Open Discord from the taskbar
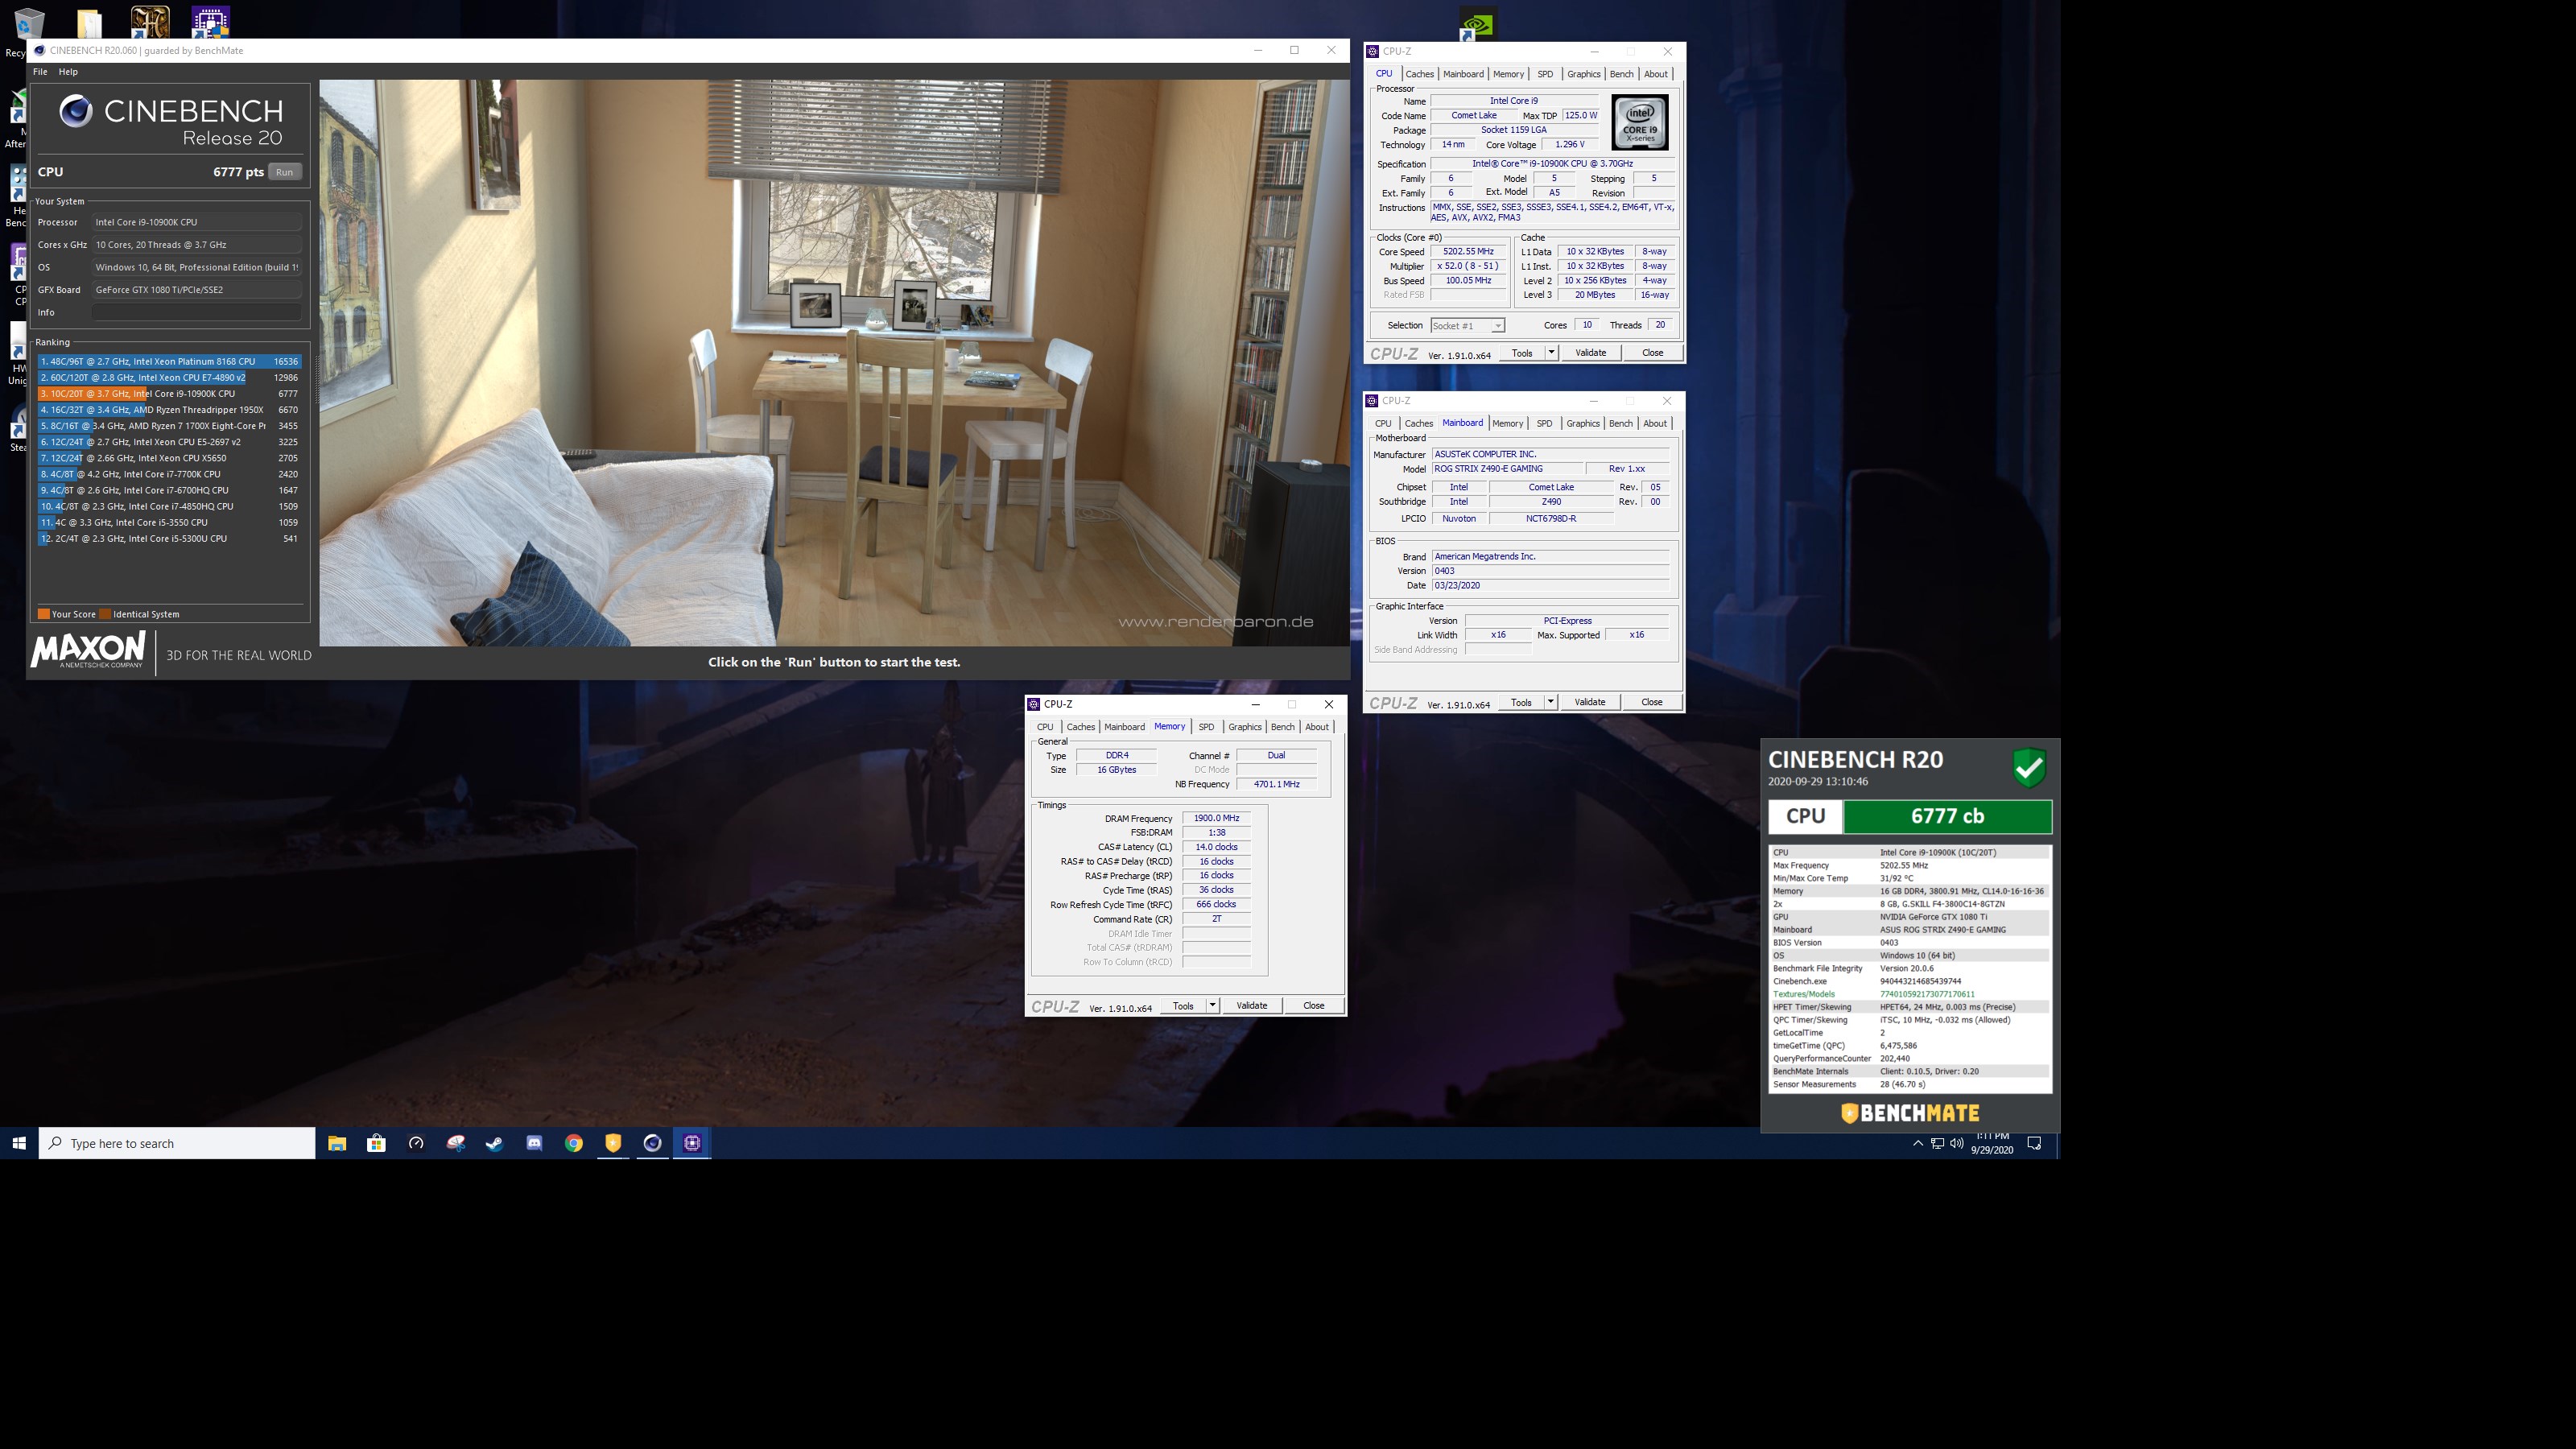The width and height of the screenshot is (2576, 1449). coord(534,1143)
